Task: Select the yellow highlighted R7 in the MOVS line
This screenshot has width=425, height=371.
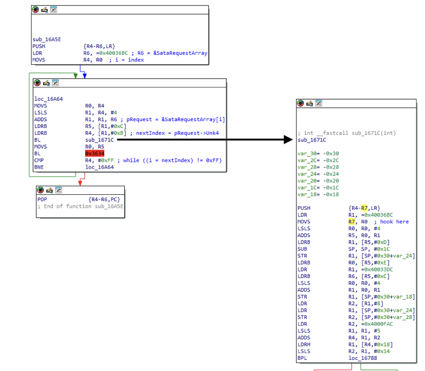Action: point(352,222)
